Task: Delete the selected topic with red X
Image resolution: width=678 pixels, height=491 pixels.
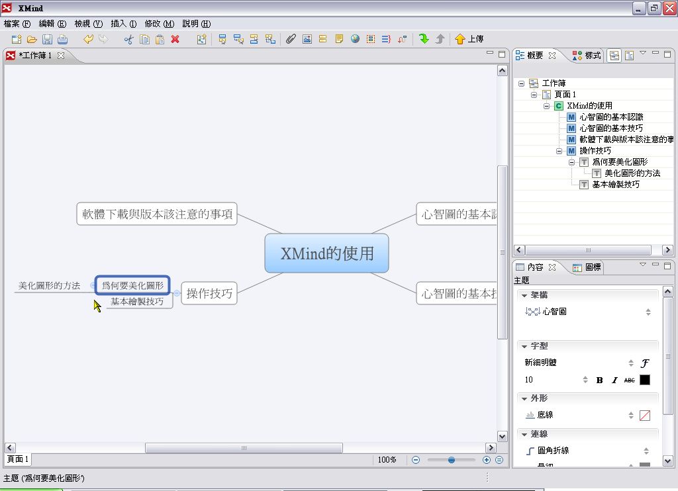Action: tap(175, 39)
